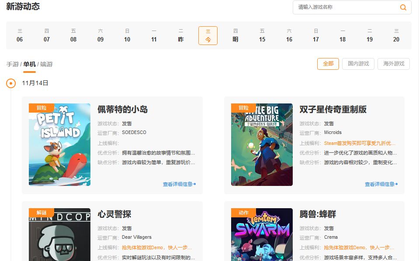419x261 pixels.
Task: Click publisher name SOEDESCO
Action: (x=134, y=132)
